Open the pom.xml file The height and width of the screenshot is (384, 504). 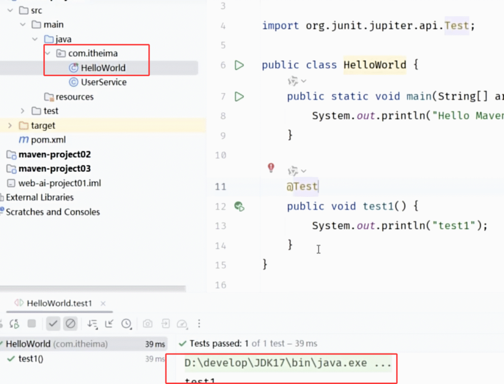click(x=48, y=139)
